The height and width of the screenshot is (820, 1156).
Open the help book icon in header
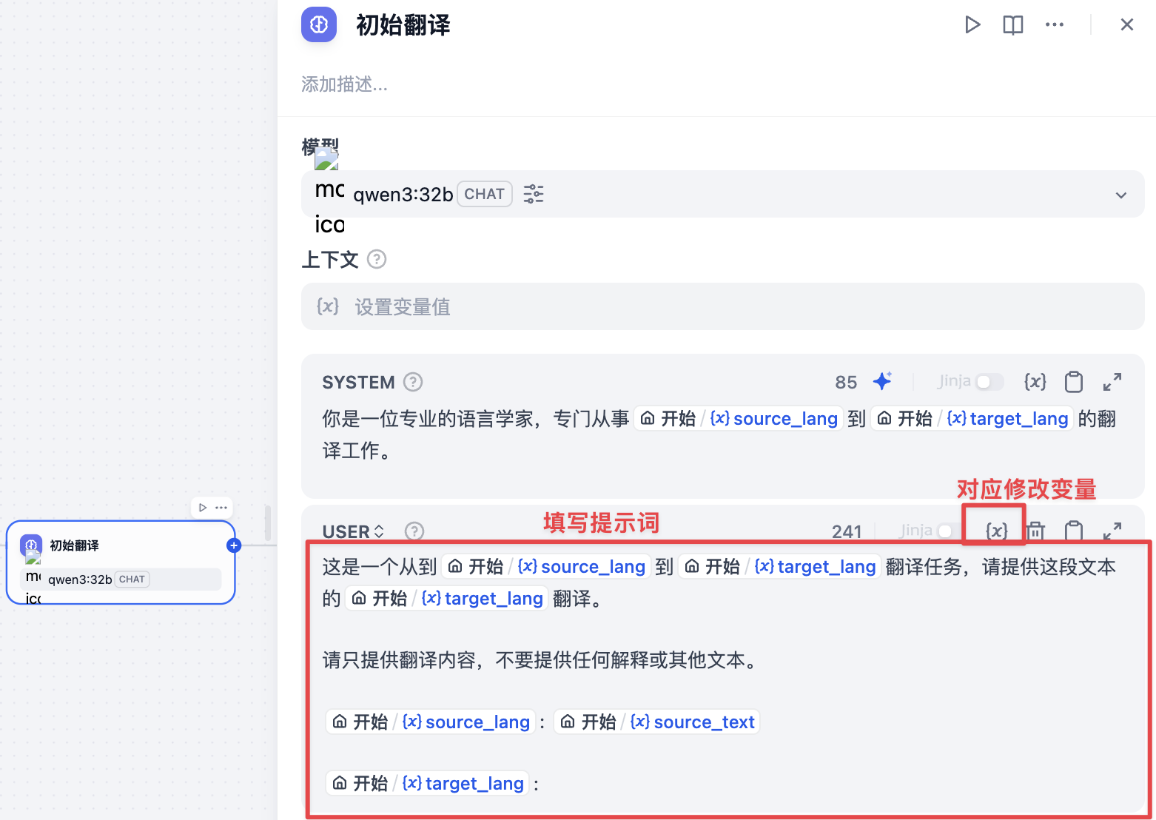(1013, 25)
